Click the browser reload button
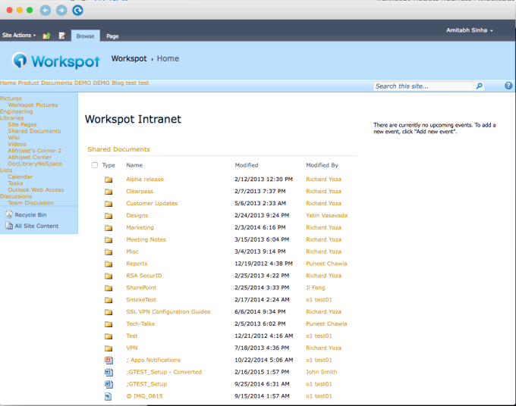Image resolution: width=516 pixels, height=406 pixels. (77, 10)
